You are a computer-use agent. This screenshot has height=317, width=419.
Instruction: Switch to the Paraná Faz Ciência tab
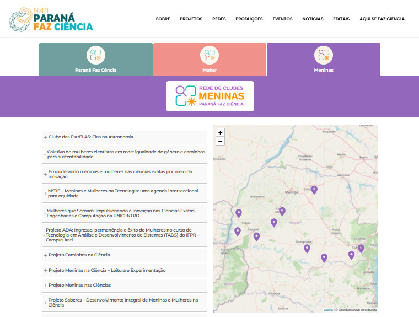96,60
